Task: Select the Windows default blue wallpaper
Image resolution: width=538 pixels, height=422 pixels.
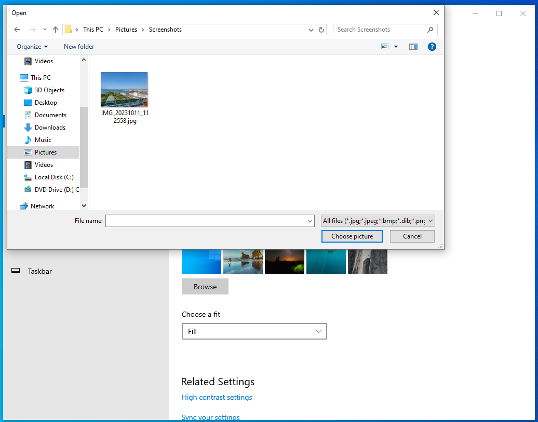Action: 201,262
